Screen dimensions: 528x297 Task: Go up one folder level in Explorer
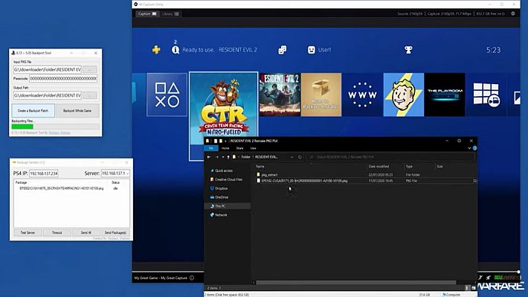pyautogui.click(x=228, y=157)
